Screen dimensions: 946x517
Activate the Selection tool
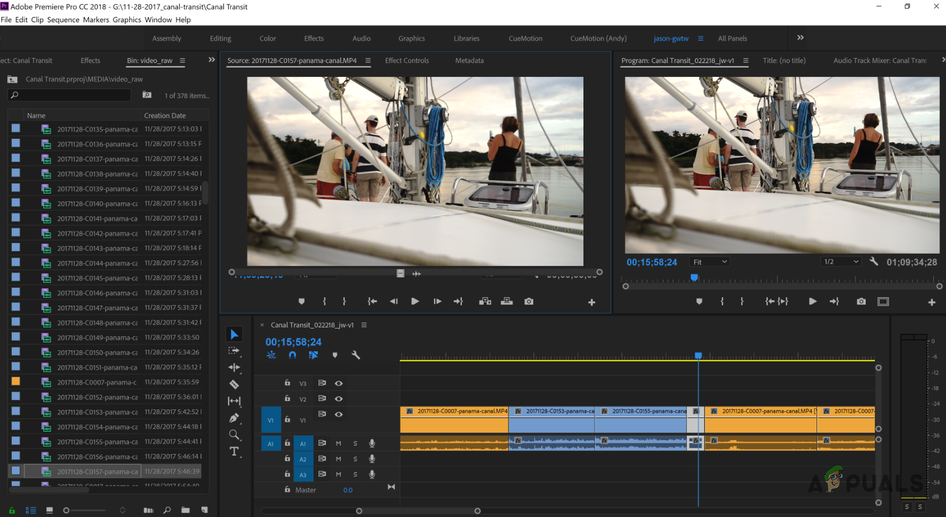pyautogui.click(x=234, y=334)
